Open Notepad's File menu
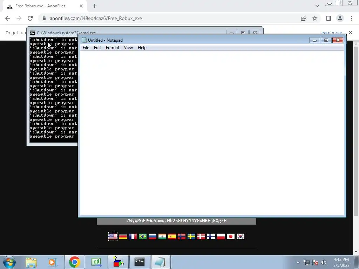The width and height of the screenshot is (359, 269). pos(86,48)
